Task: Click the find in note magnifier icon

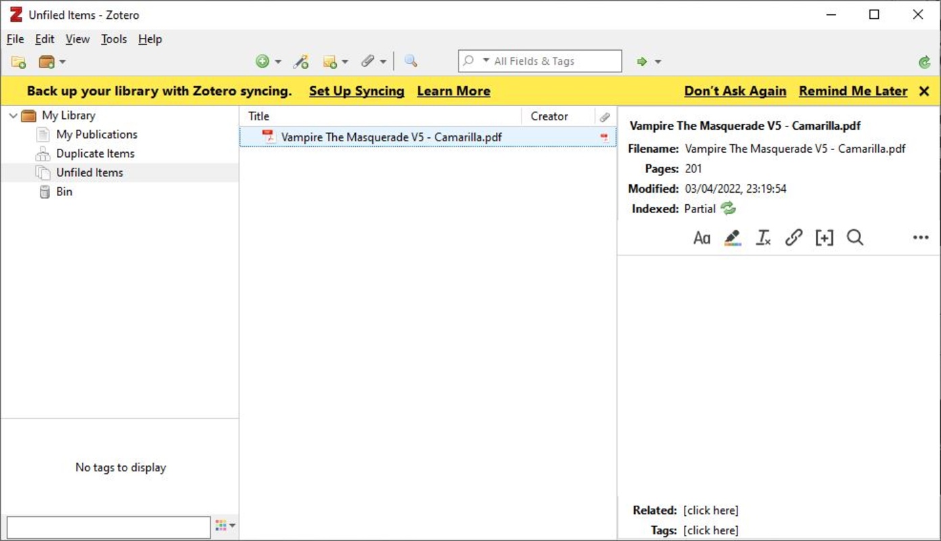Action: (x=855, y=238)
